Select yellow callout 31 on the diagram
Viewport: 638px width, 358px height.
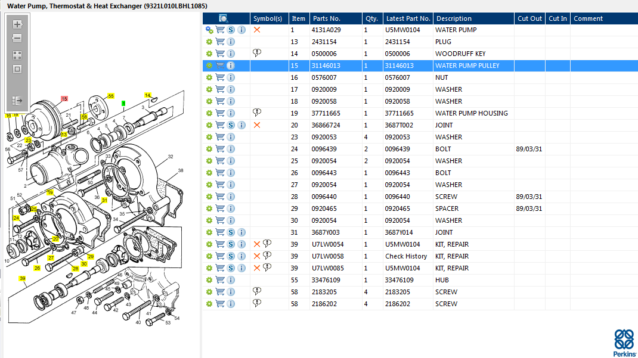[x=104, y=200]
